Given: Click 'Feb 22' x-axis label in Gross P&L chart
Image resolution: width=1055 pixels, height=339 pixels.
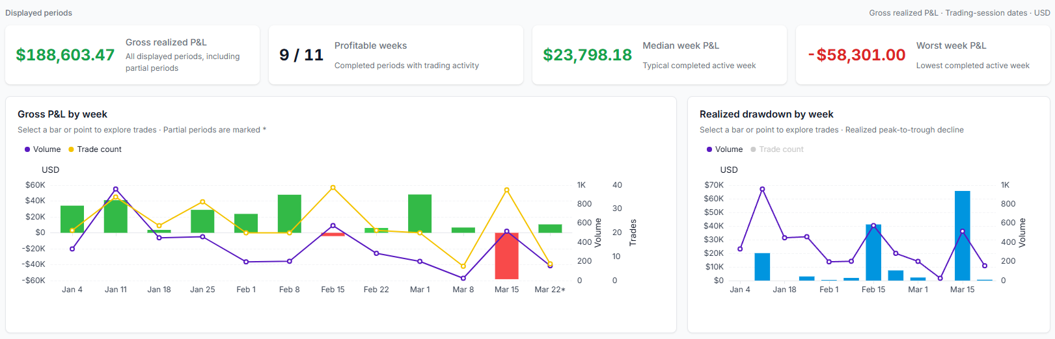Looking at the screenshot, I should [376, 290].
